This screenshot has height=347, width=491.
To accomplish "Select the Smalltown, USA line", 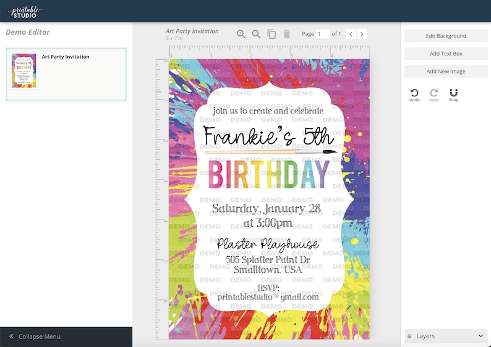I will [268, 270].
